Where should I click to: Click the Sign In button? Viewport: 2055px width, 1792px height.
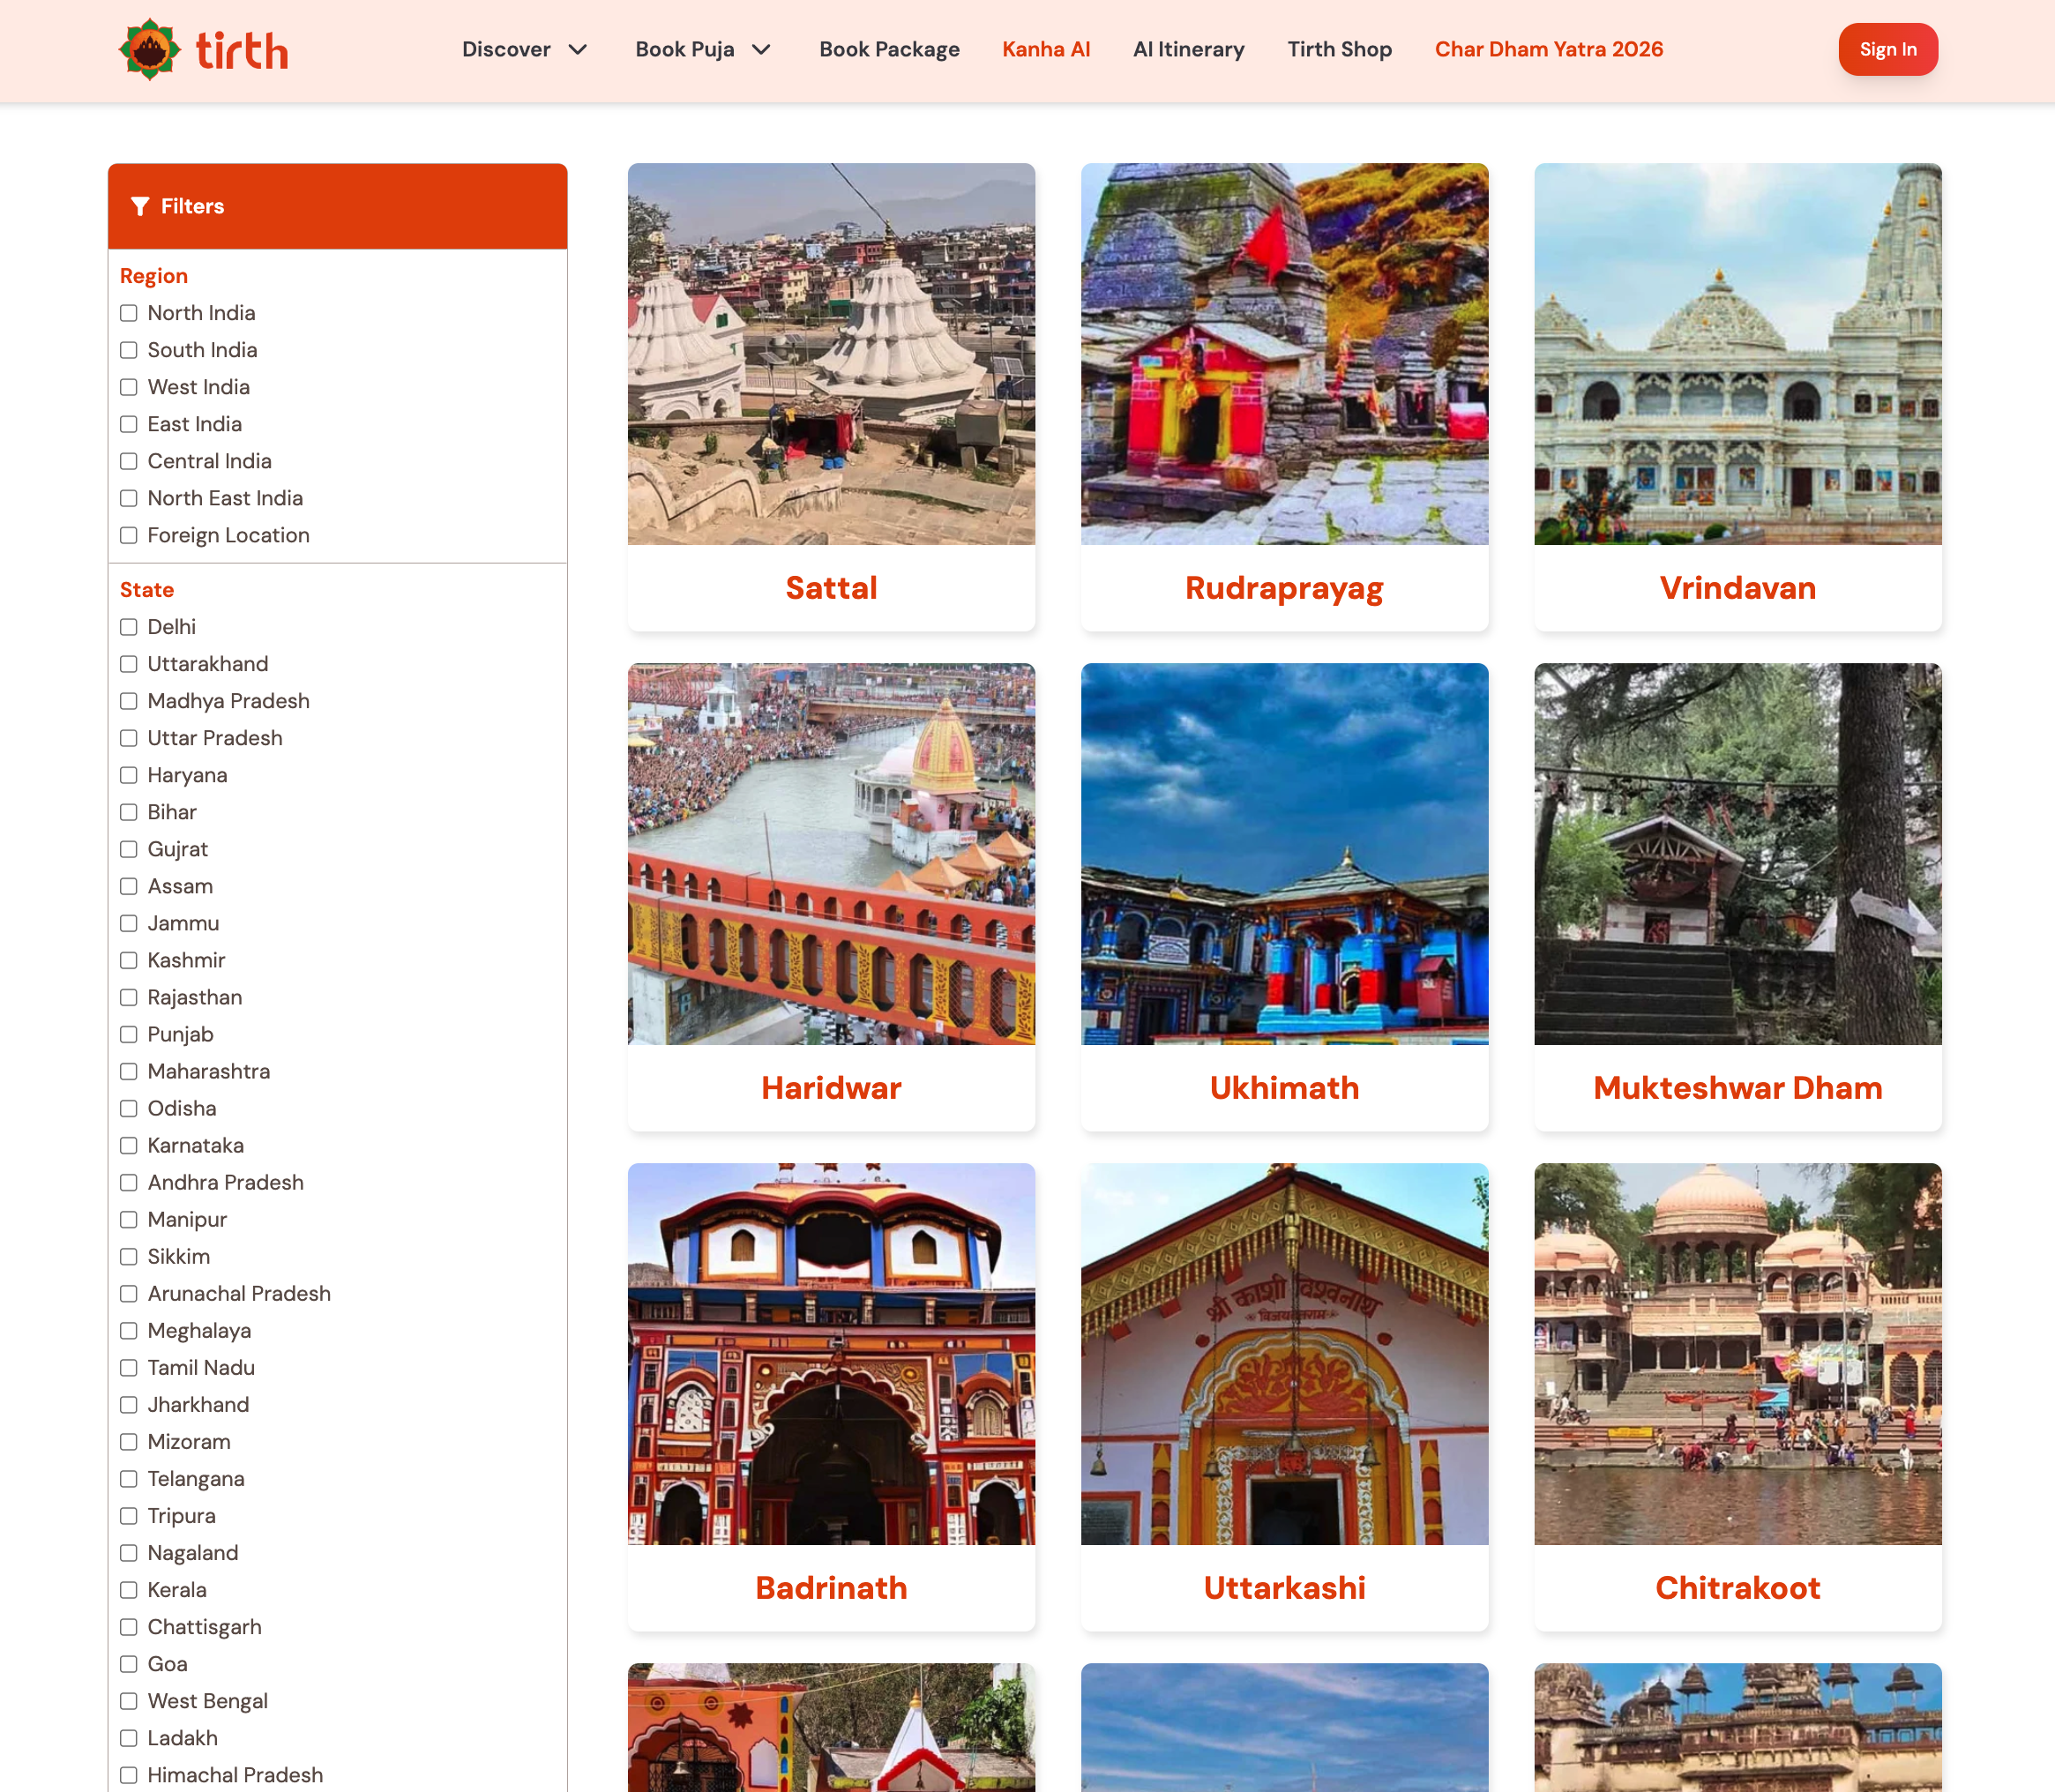point(1887,49)
